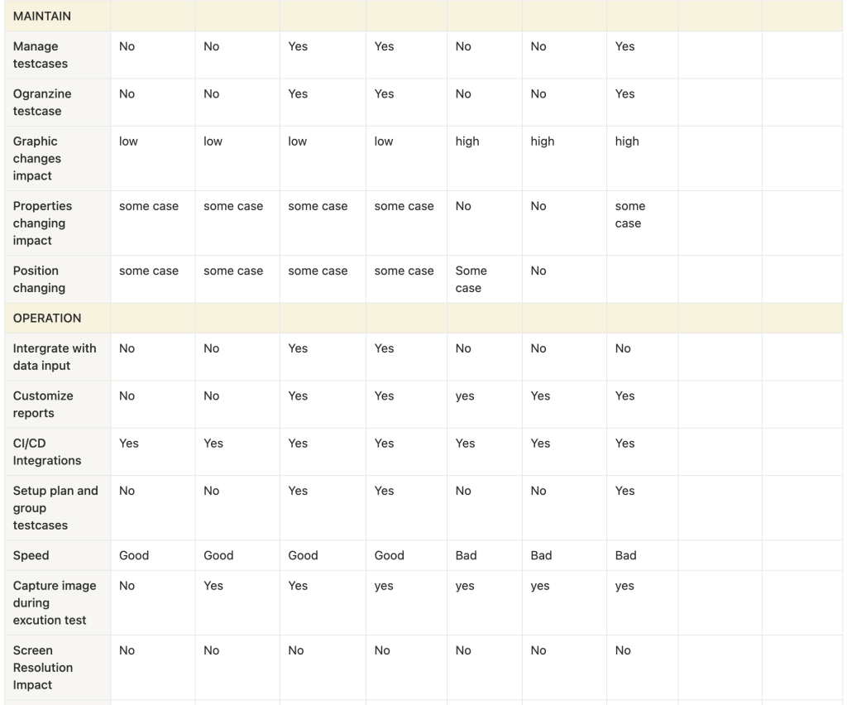This screenshot has width=847, height=705.
Task: Select the "Setup plan and group testcases" label
Action: click(55, 507)
